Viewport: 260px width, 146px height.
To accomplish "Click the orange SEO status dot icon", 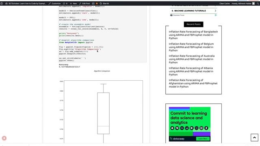I will [97, 4].
